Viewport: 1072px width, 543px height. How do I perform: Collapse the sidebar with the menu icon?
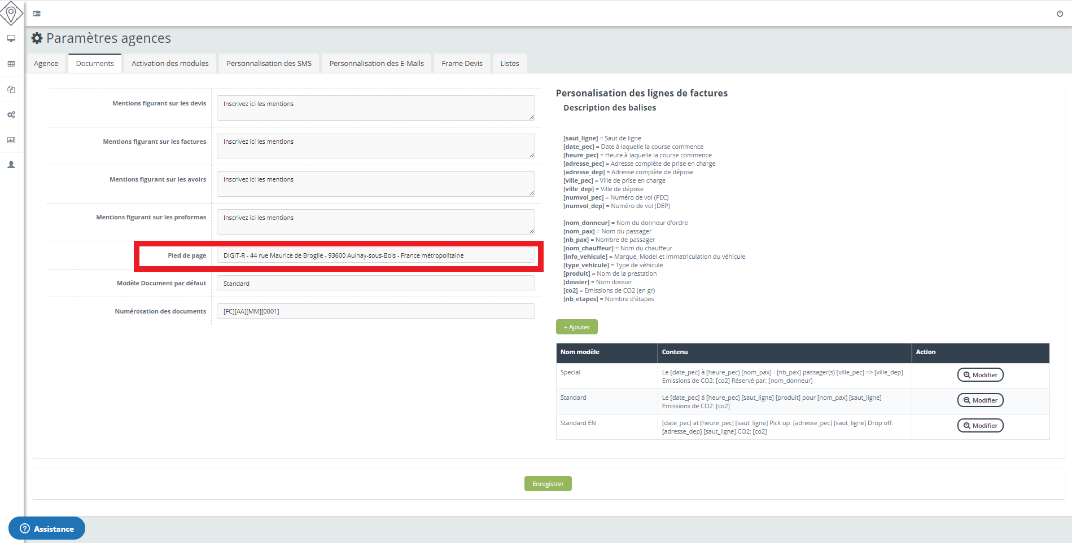37,13
